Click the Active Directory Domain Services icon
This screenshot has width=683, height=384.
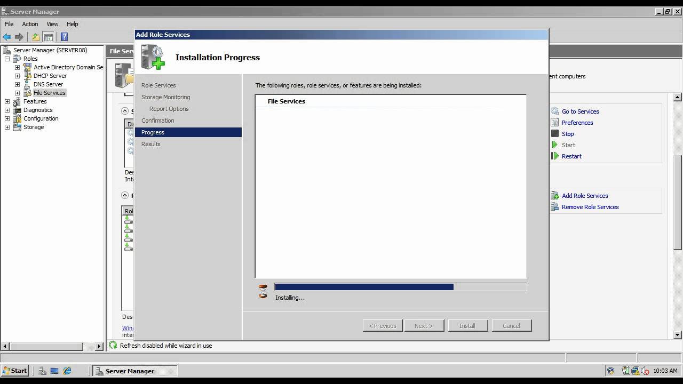(x=27, y=67)
